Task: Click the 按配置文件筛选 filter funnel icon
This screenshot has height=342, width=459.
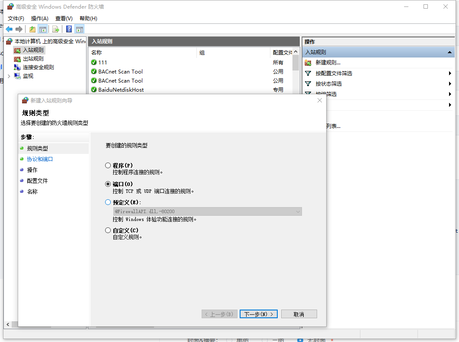Action: click(x=308, y=74)
